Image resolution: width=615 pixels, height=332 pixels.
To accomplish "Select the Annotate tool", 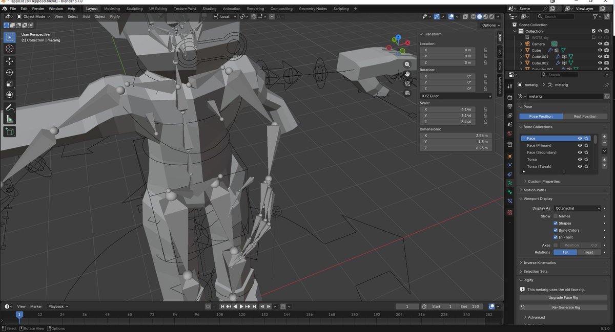I will [x=10, y=107].
